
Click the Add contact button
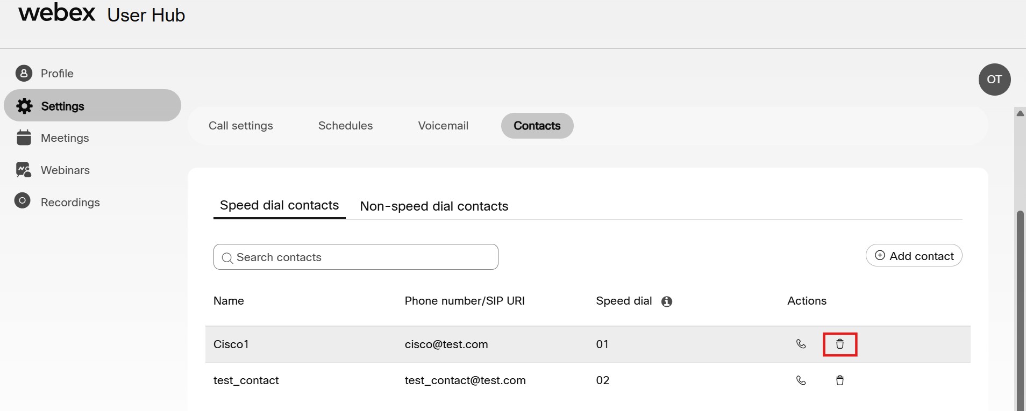coord(913,256)
